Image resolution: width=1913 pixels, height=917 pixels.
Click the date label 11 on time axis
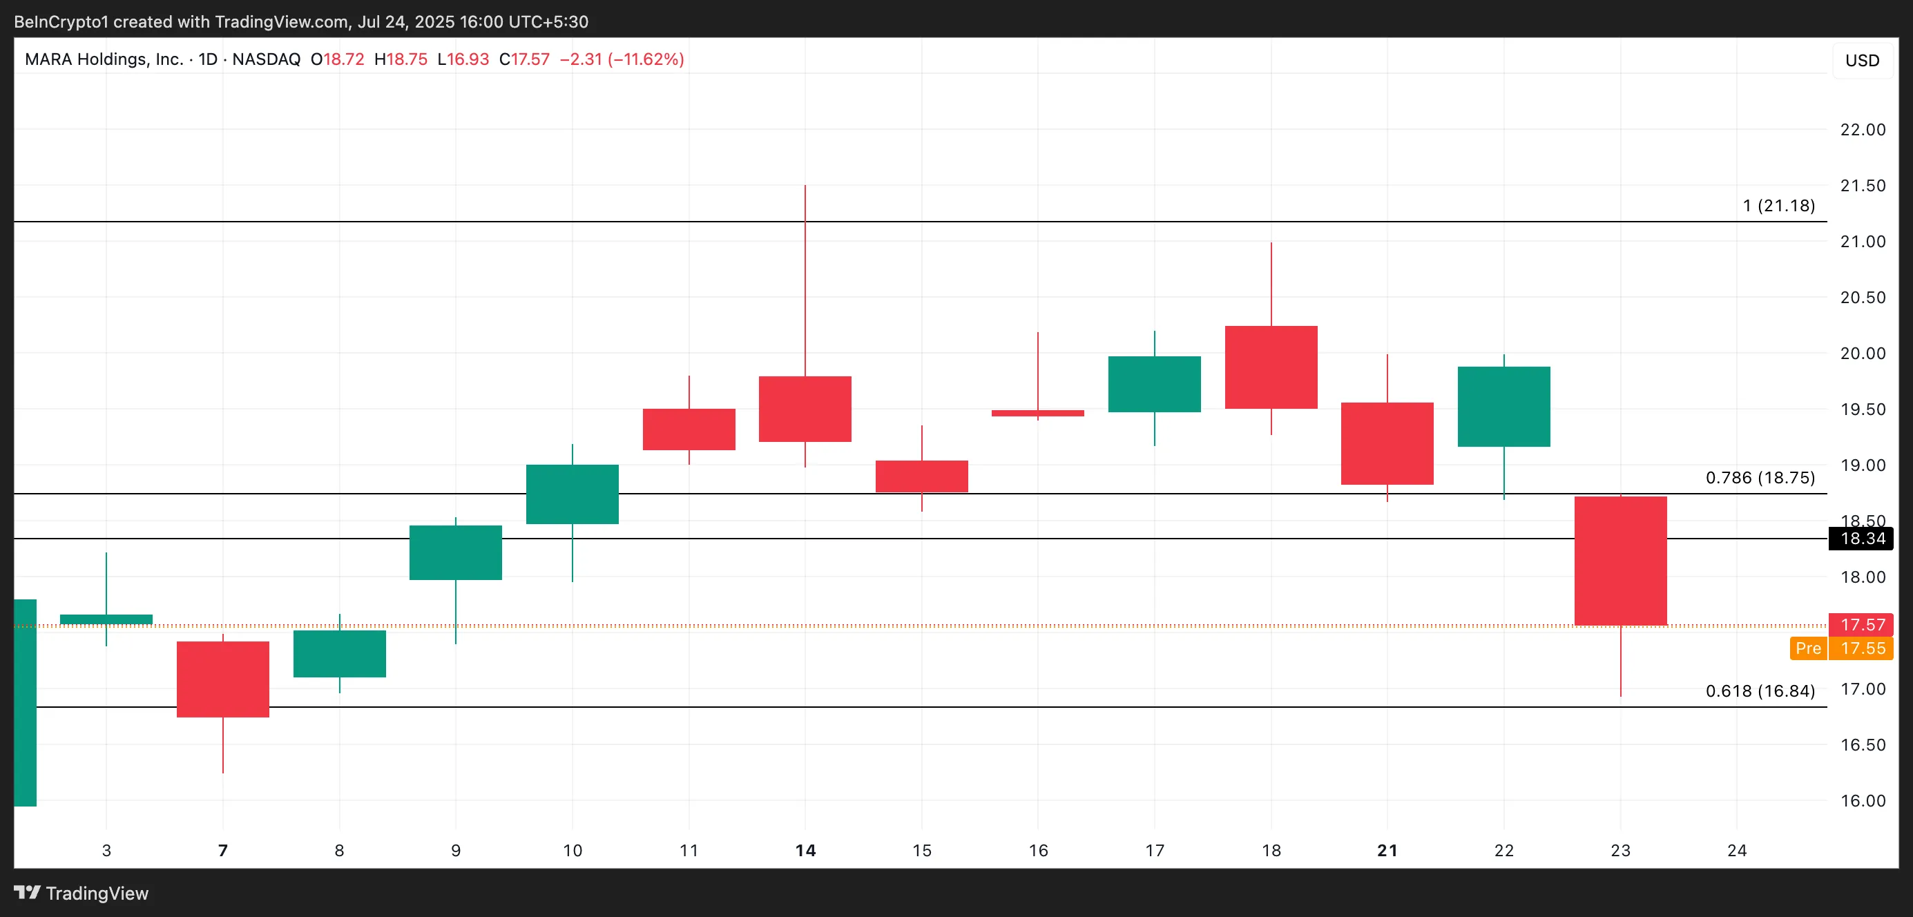[x=689, y=850]
